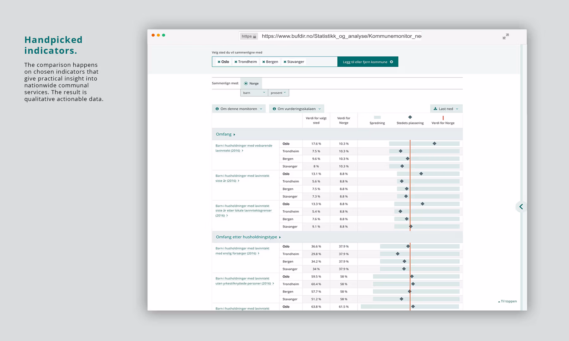Click Verdi for Norge red line legend
569x341 pixels.
(443, 118)
